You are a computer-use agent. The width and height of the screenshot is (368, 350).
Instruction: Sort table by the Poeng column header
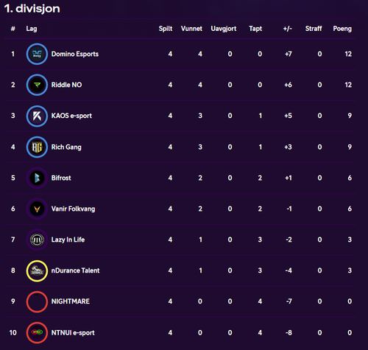tap(342, 29)
